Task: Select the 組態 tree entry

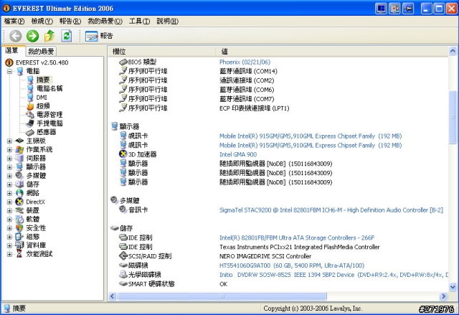Action: 32,237
